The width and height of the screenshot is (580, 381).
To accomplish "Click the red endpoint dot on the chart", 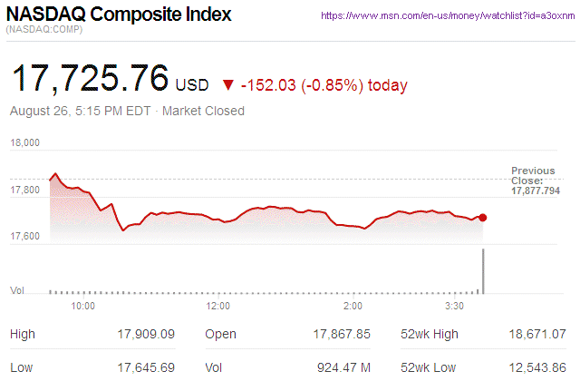I will pos(483,218).
